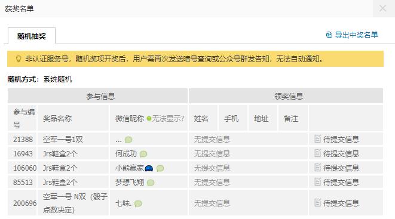Viewport: 395px width, 219px height.
Task: Click Jrs鞋盒2个 in row 16943
Action: 60,153
